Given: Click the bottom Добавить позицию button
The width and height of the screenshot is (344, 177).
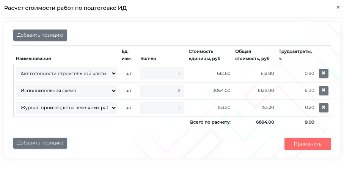Looking at the screenshot, I should click(40, 143).
